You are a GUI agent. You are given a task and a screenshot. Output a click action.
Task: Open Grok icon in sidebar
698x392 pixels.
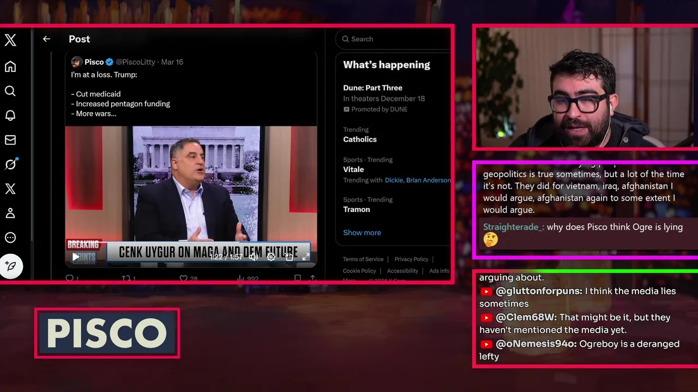pyautogui.click(x=10, y=164)
